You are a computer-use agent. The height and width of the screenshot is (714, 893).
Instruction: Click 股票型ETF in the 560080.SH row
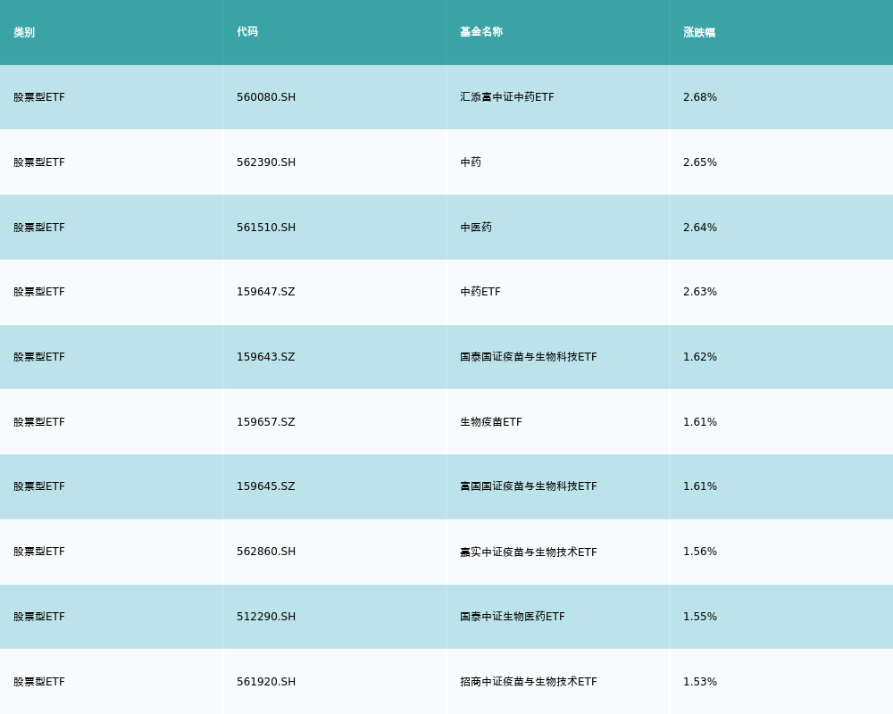[x=39, y=97]
